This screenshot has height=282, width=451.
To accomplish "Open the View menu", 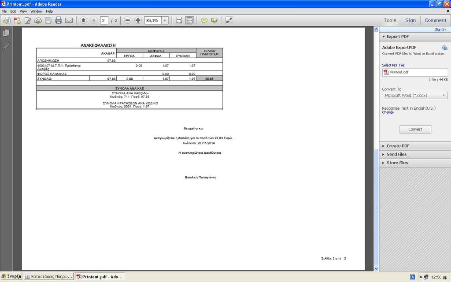I will point(23,11).
